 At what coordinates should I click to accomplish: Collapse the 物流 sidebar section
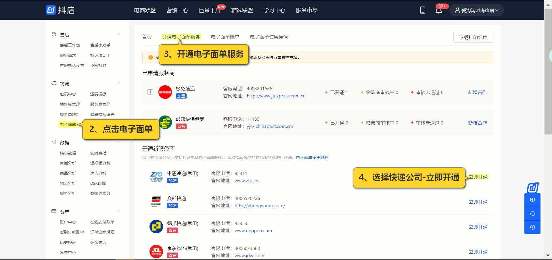coord(118,83)
